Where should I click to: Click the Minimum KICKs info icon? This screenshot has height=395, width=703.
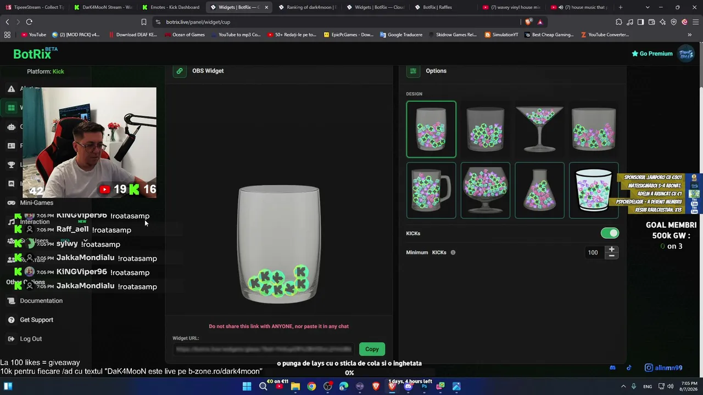pyautogui.click(x=453, y=252)
